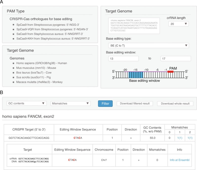Click the target sequence text area
The width and height of the screenshot is (197, 170).
point(134,26)
